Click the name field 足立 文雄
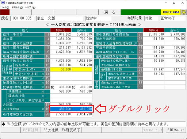The image size is (187, 139). coord(60,19)
